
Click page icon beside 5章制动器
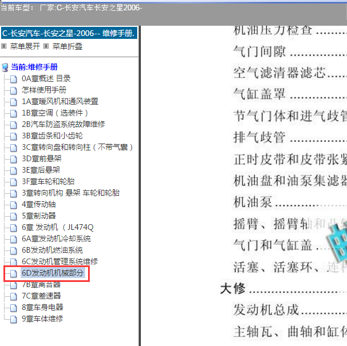(x=14, y=216)
